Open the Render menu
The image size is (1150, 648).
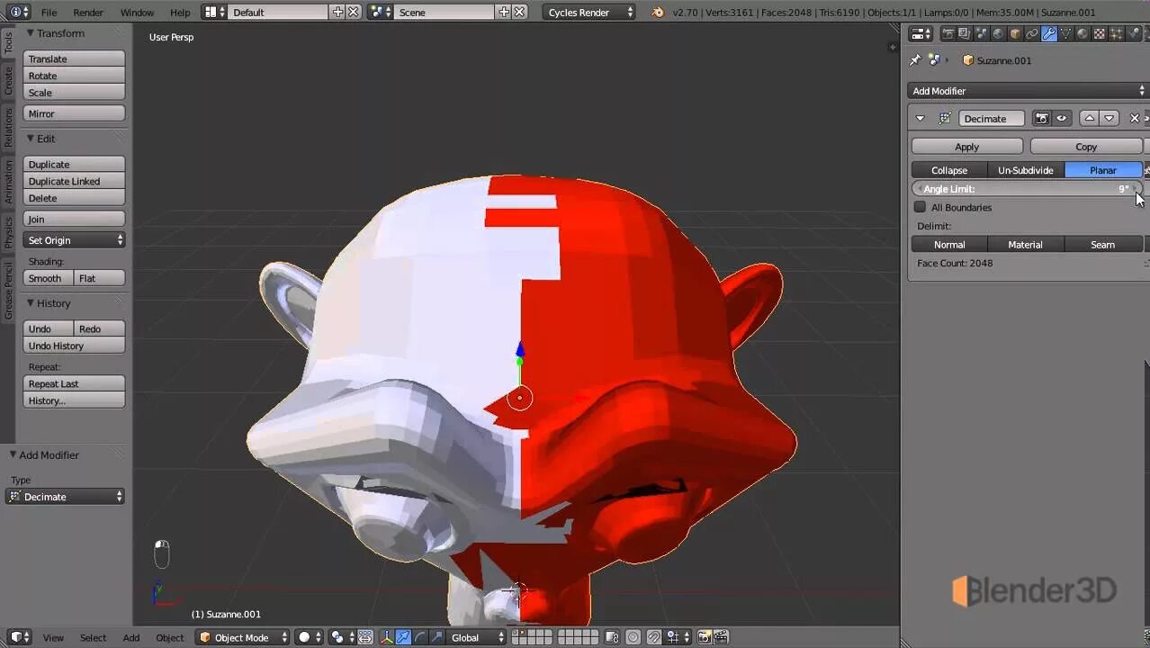coord(88,12)
